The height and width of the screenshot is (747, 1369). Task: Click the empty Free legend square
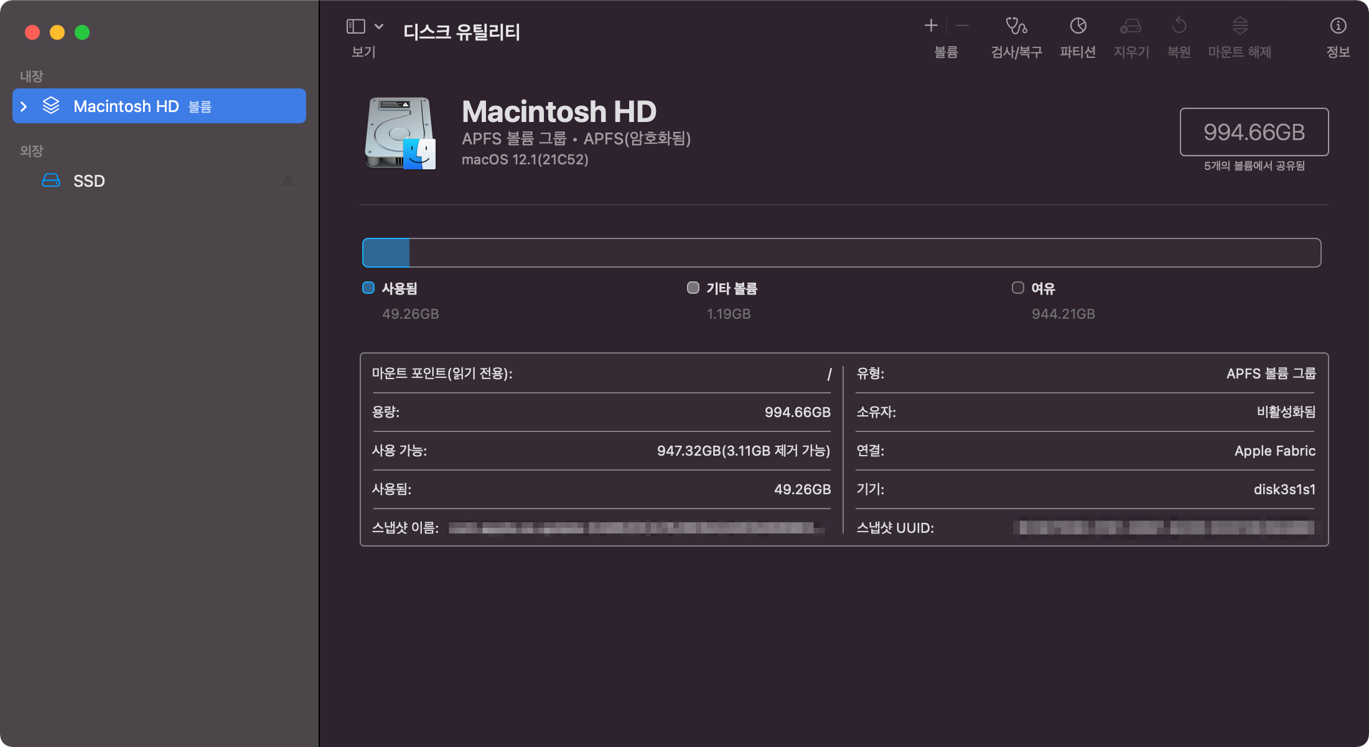pyautogui.click(x=1017, y=288)
